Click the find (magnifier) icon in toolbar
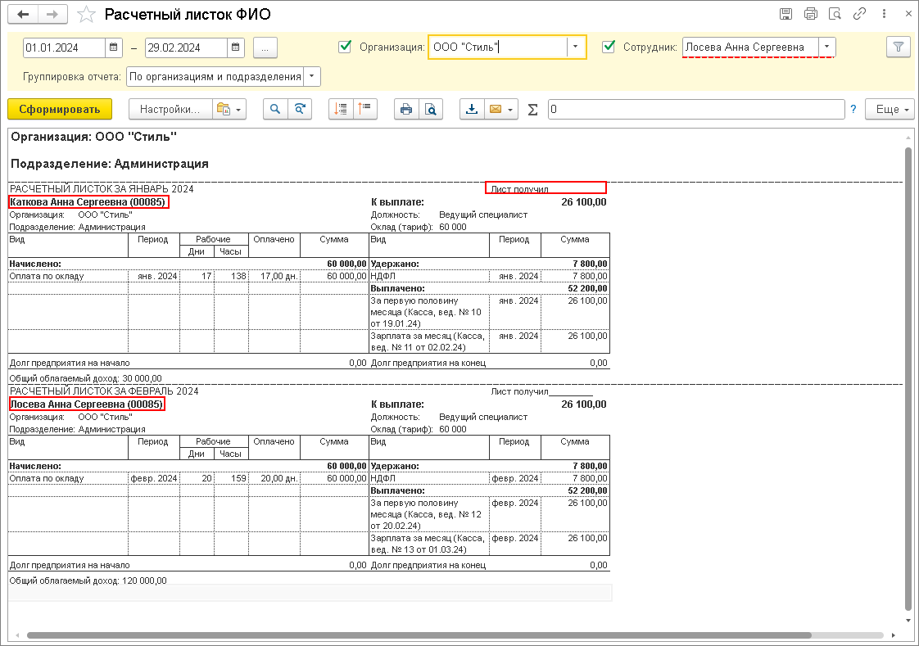919x646 pixels. [x=276, y=110]
